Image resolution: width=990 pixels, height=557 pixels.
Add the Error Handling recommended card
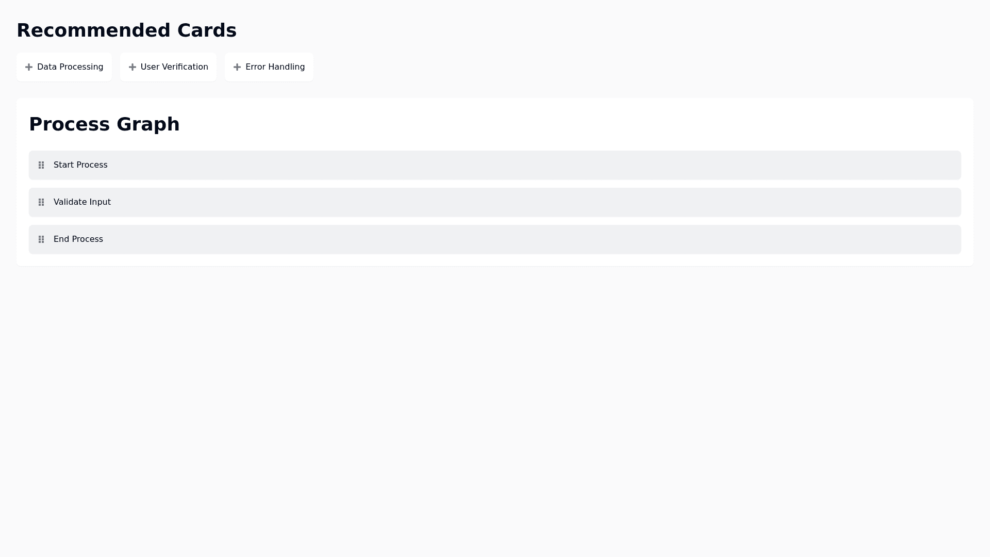coord(269,67)
